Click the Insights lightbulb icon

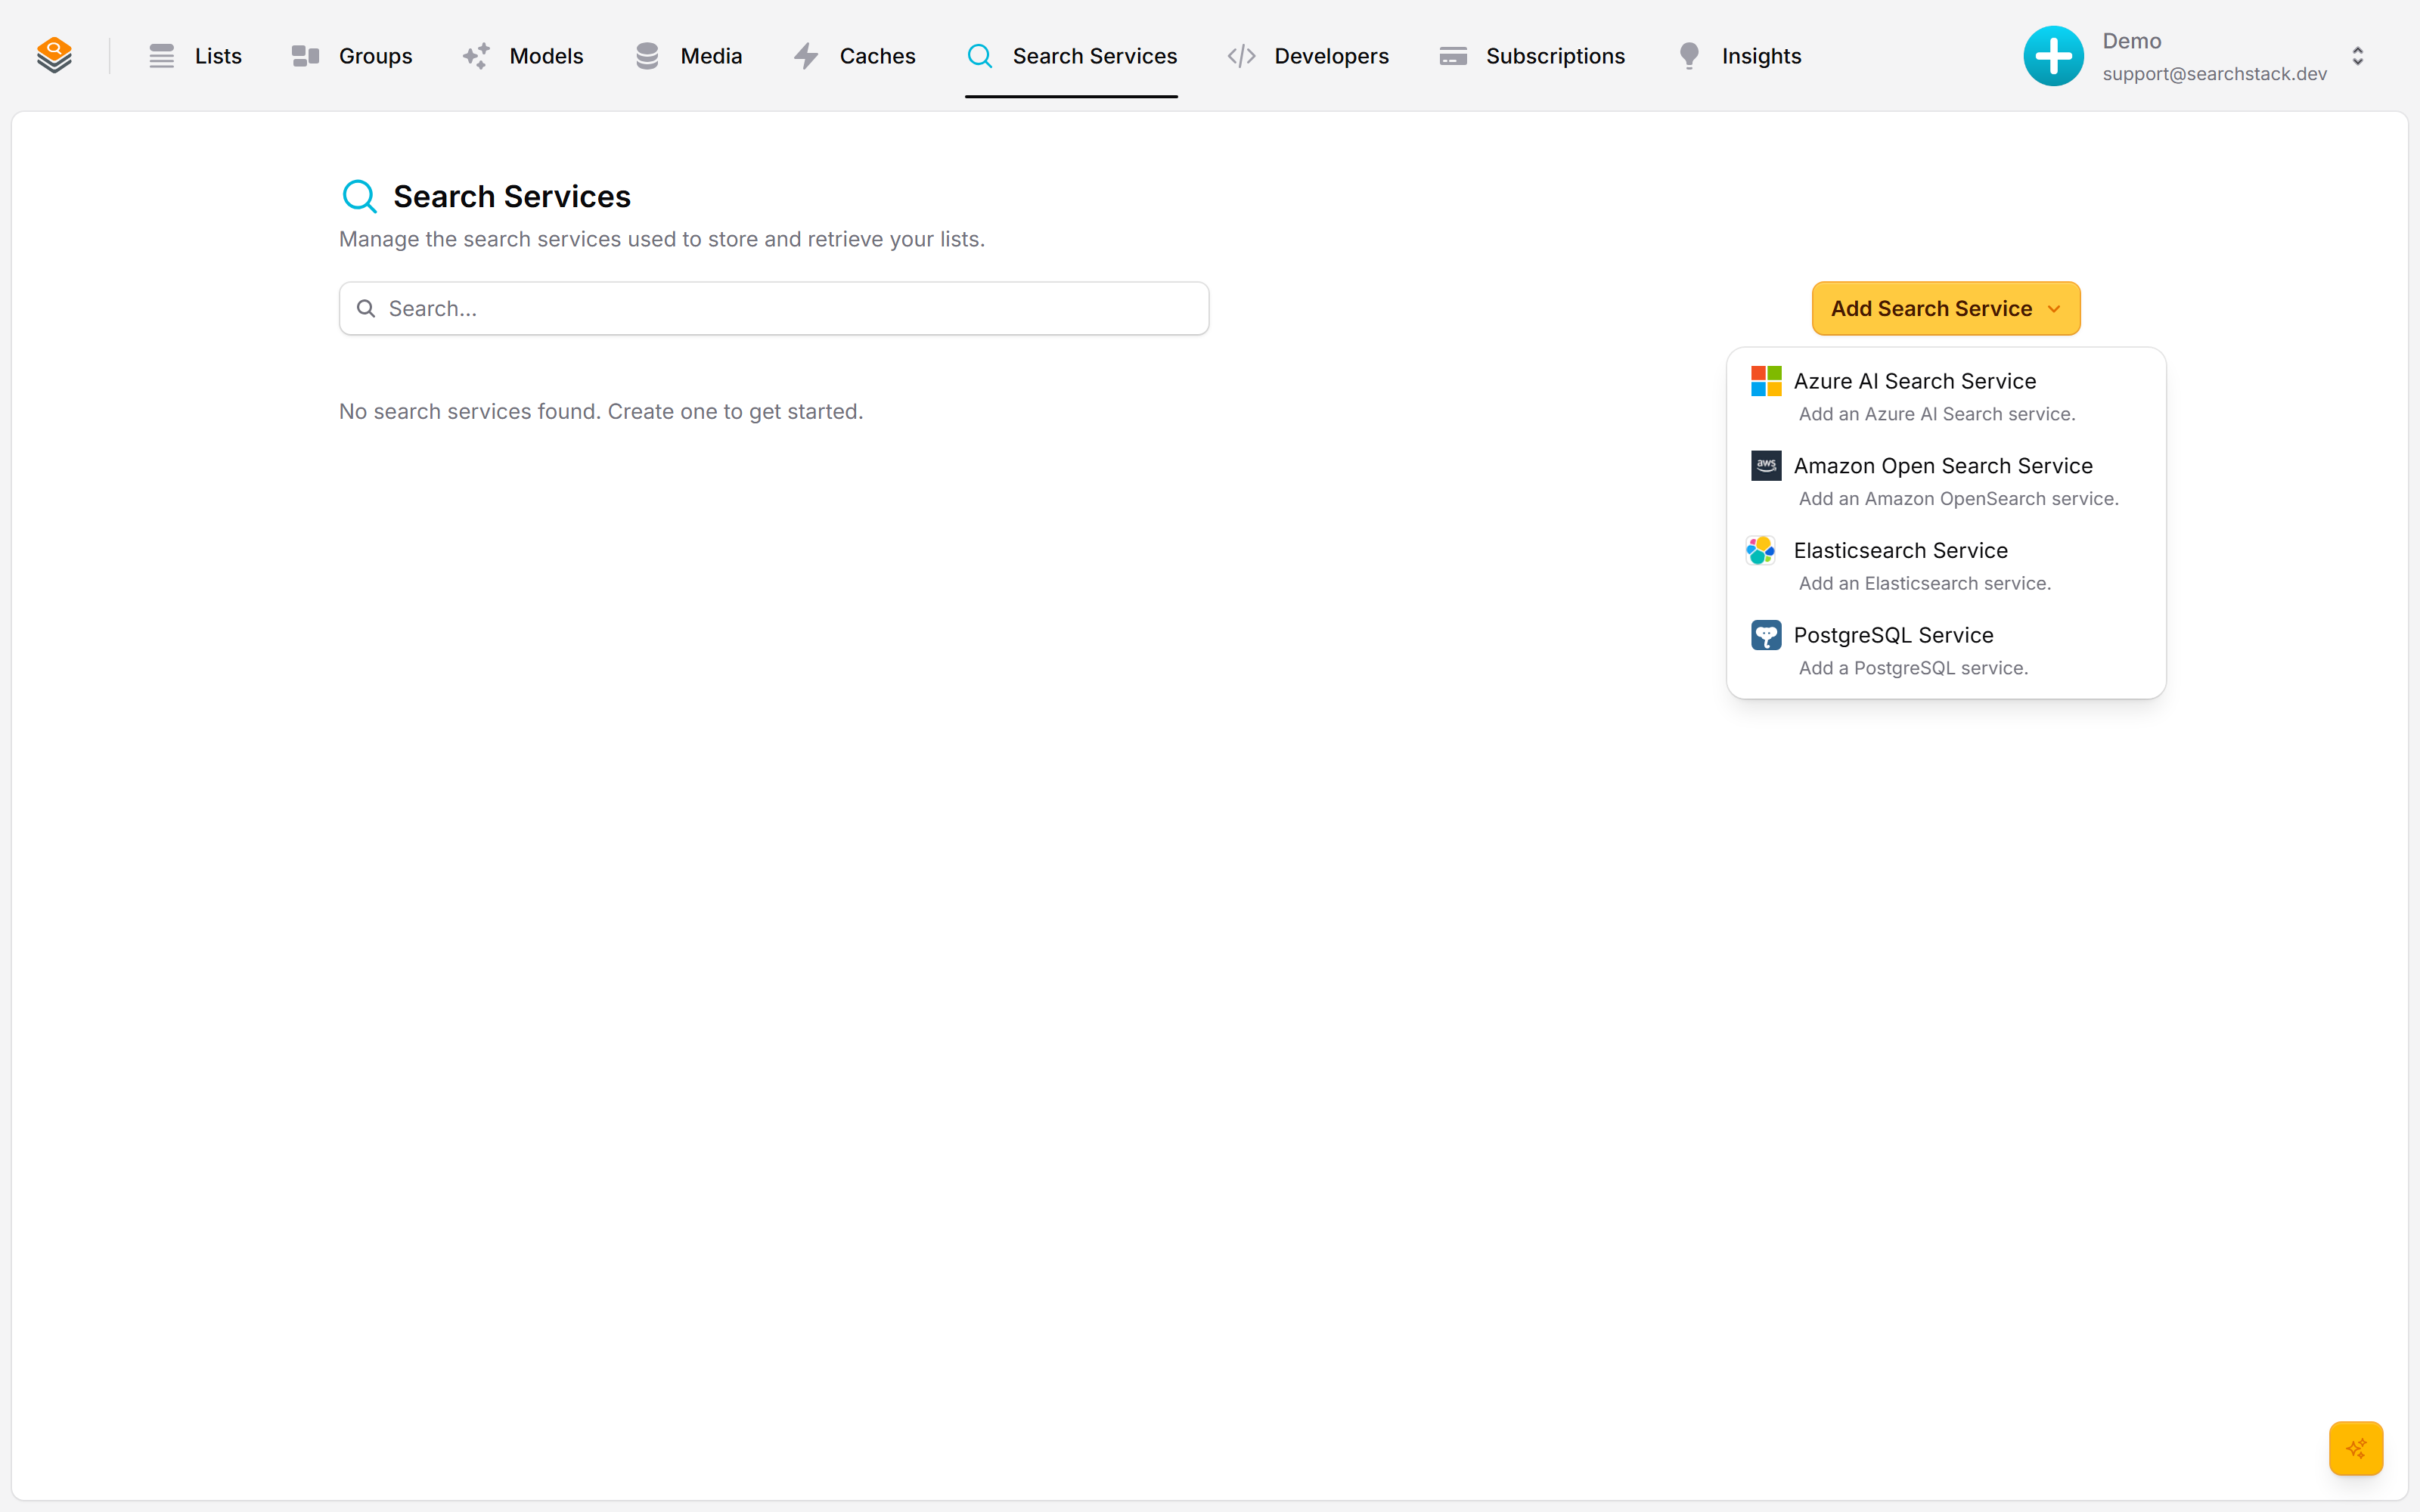click(1689, 56)
